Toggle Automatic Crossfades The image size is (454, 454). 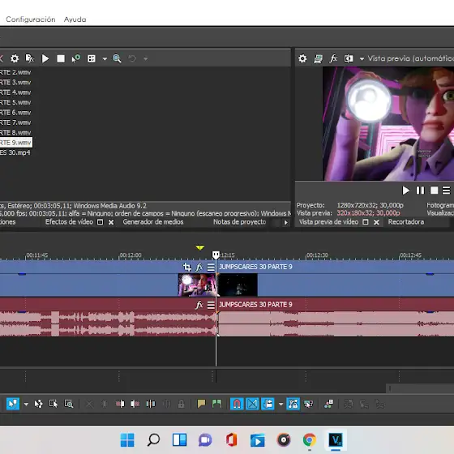[252, 404]
